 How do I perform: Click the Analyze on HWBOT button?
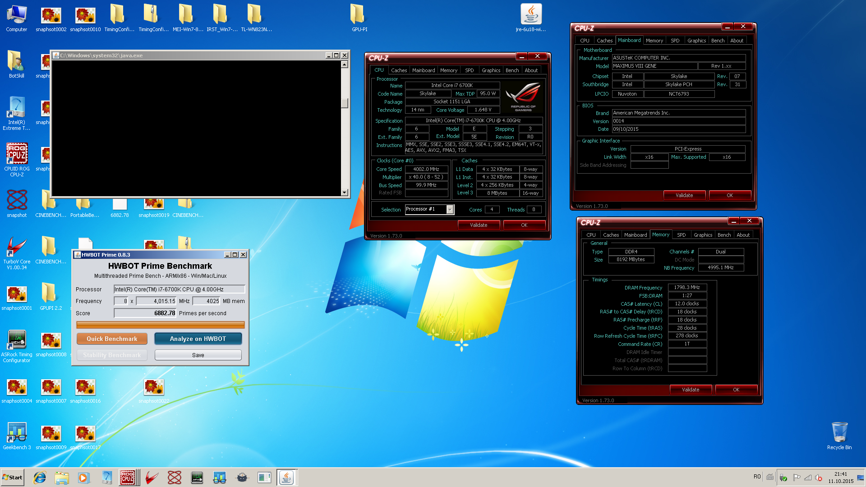pyautogui.click(x=198, y=339)
